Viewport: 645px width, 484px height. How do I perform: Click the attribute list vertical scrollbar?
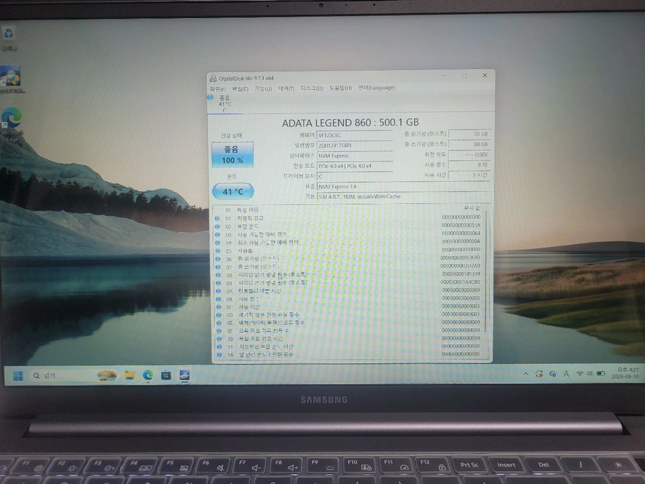tap(487, 272)
